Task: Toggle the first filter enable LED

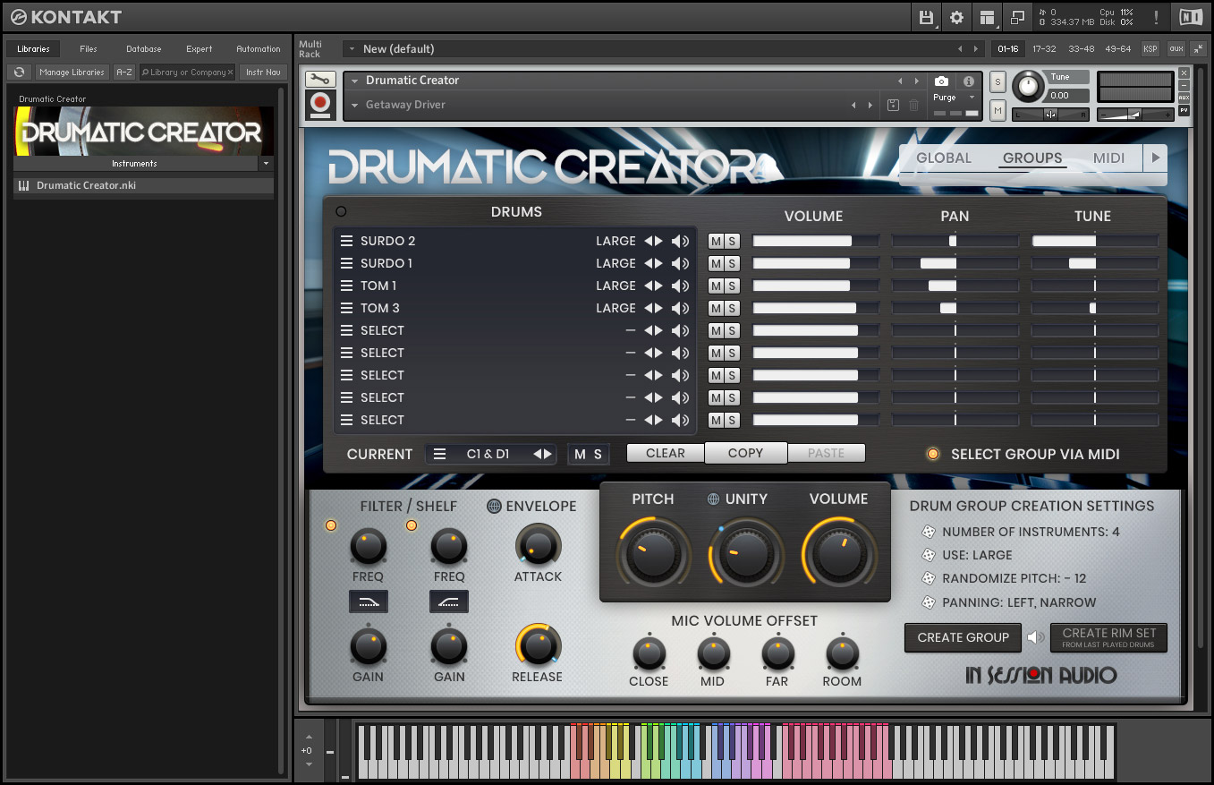Action: tap(331, 525)
